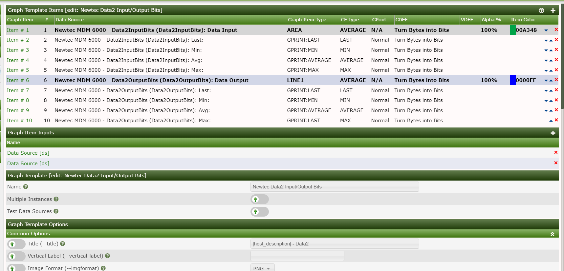Select the 'Data2InputBits: Data Input' data source text
Viewport: 564px width, 271px height.
146,30
